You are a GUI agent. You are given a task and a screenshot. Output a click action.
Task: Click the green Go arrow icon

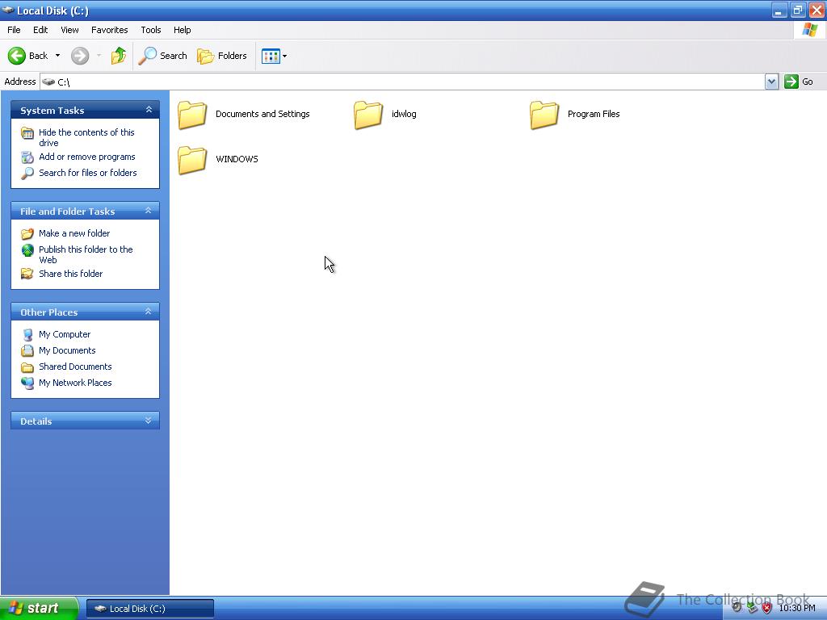tap(791, 82)
